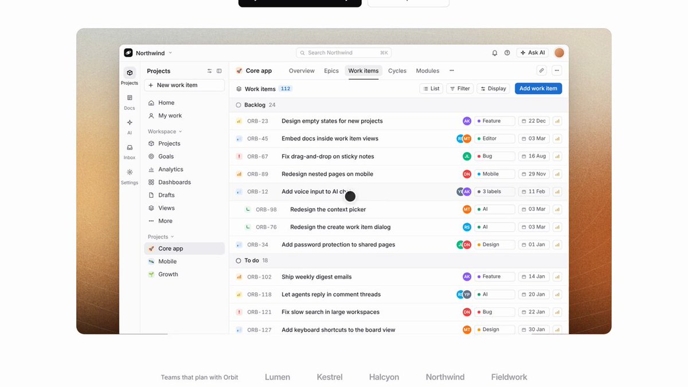Switch to the Epics tab
The width and height of the screenshot is (688, 387).
(x=331, y=71)
